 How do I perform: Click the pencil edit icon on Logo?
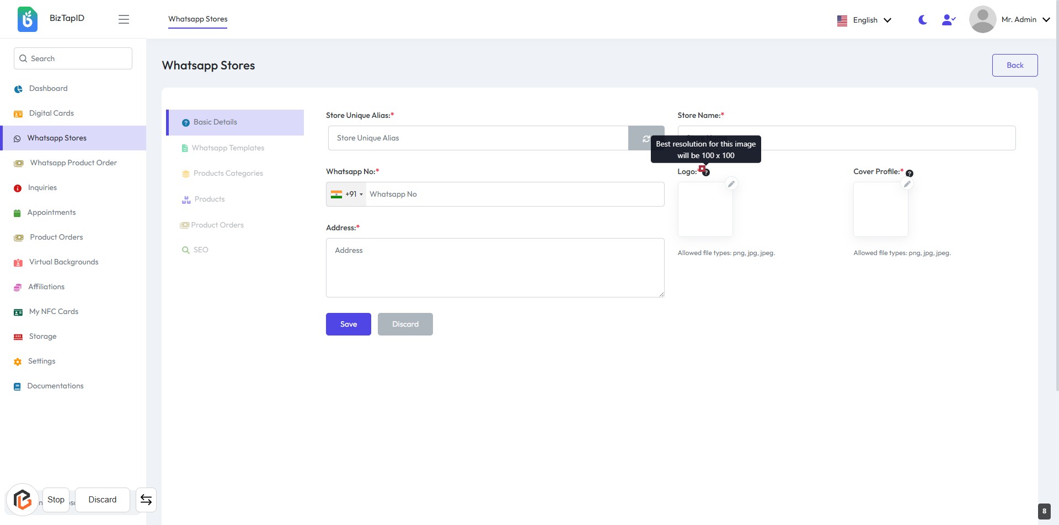pos(731,184)
